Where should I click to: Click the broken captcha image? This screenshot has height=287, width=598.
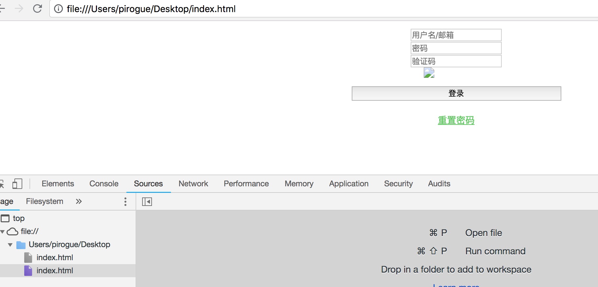(429, 73)
